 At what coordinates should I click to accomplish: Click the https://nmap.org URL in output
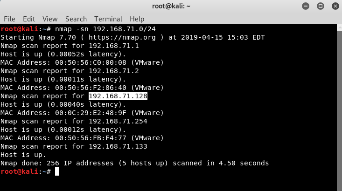(122, 37)
